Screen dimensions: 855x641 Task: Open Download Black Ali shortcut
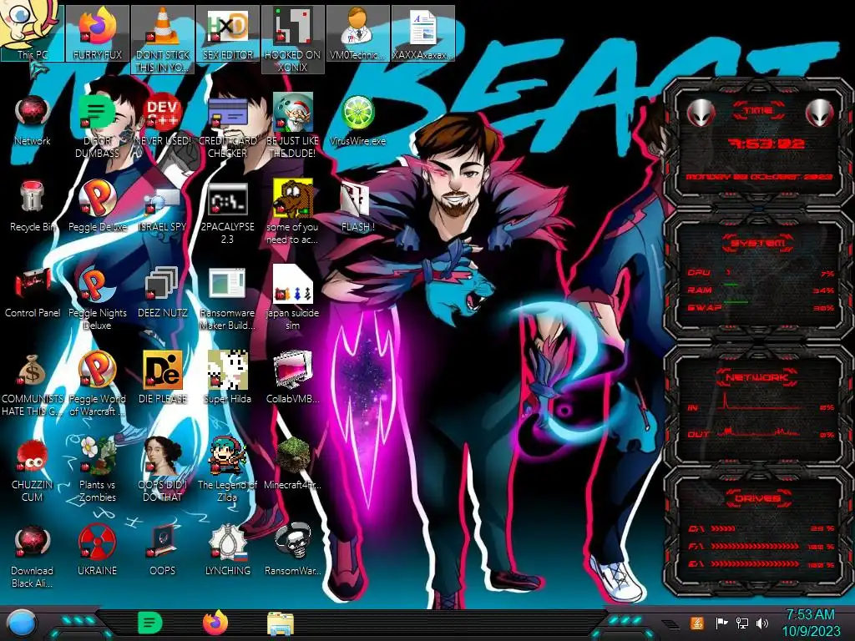(33, 557)
